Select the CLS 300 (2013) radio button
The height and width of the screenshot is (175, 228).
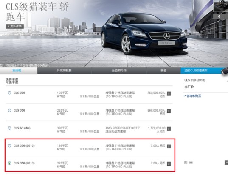pos(10,145)
